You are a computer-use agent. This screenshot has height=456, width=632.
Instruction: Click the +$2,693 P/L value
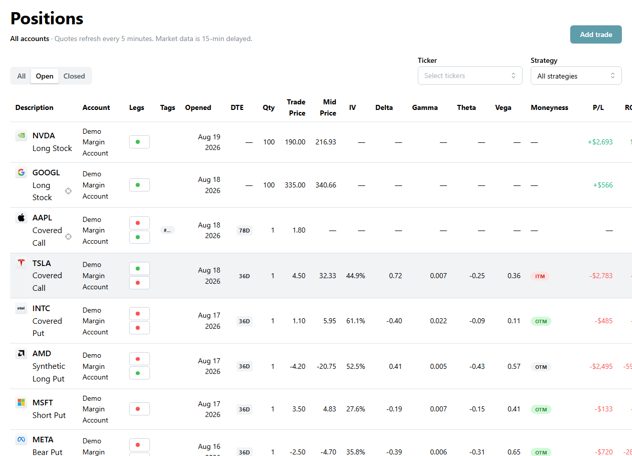tap(600, 142)
